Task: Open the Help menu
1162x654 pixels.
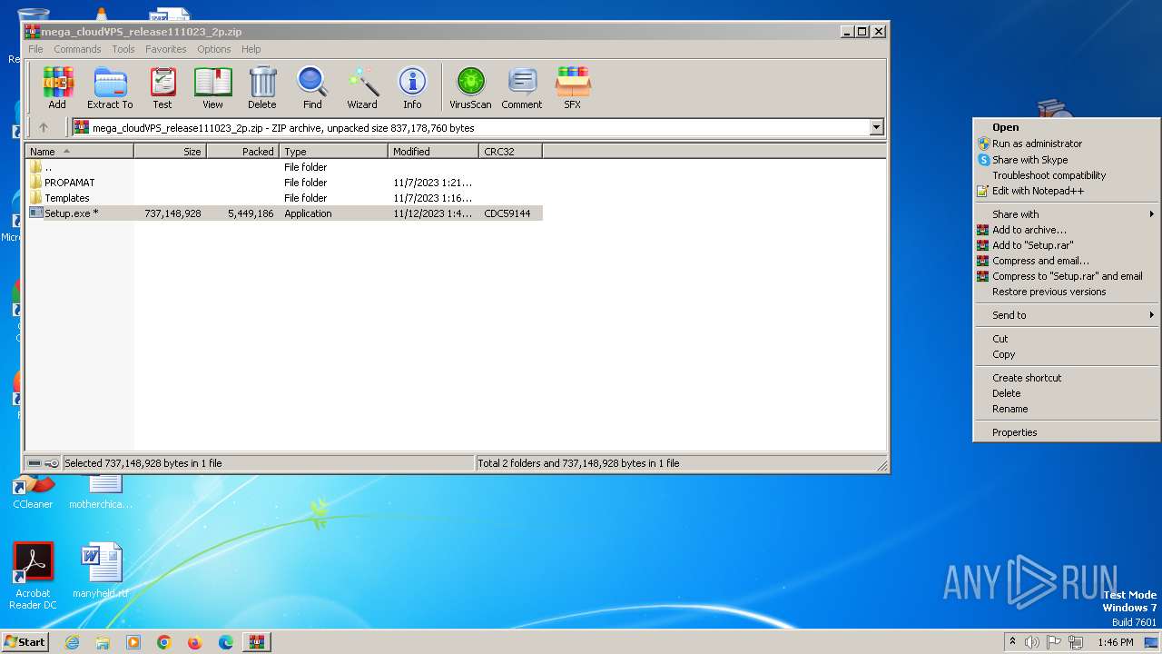Action: [x=251, y=49]
